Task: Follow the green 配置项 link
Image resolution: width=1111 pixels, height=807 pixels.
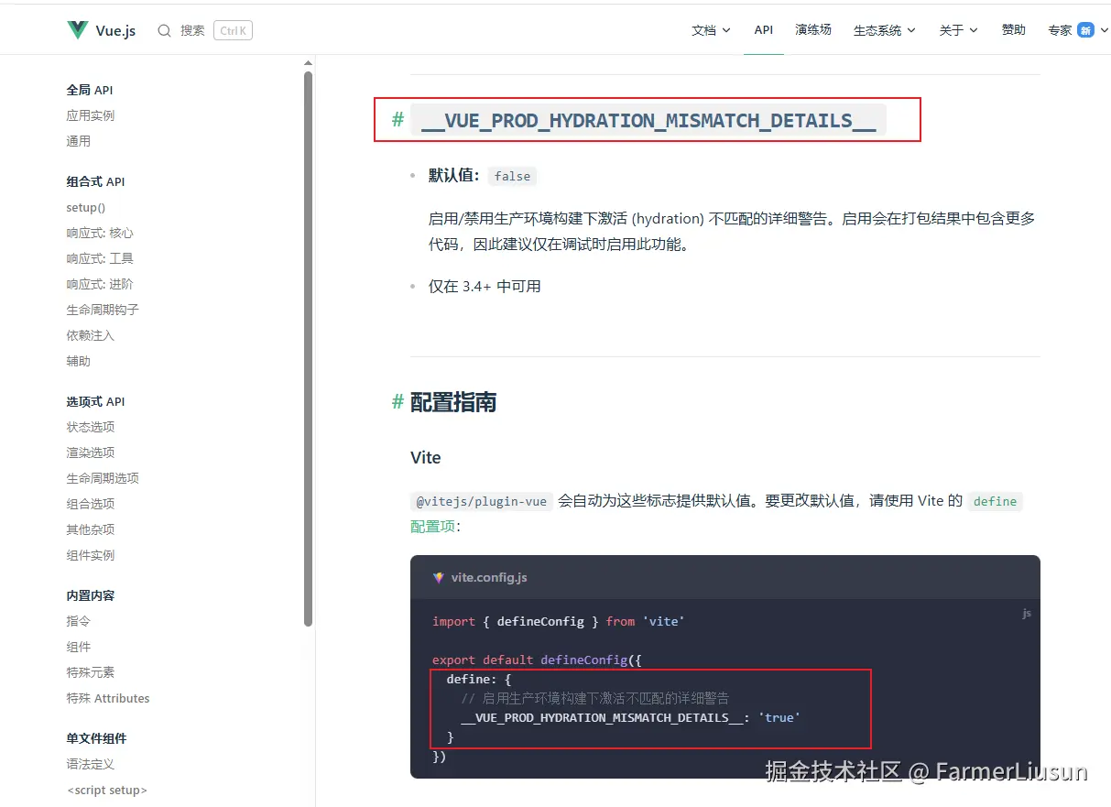Action: 433,527
